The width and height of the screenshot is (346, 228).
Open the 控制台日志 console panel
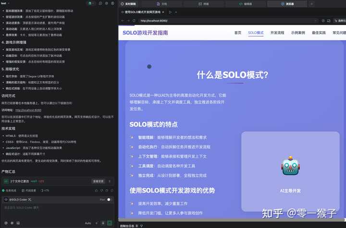pos(129,226)
